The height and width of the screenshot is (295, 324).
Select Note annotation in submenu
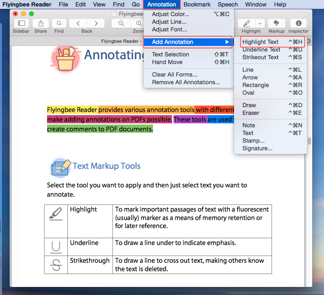[x=270, y=125]
